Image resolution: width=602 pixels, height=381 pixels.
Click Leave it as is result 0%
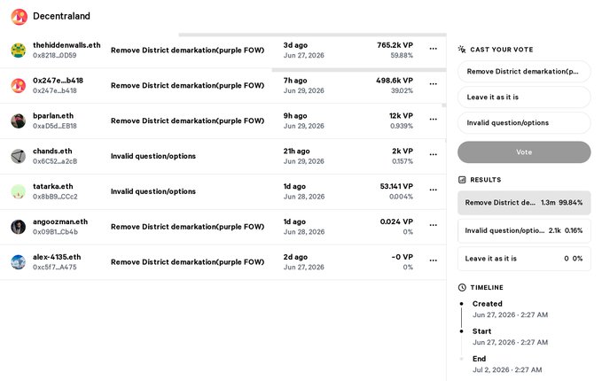coord(524,259)
